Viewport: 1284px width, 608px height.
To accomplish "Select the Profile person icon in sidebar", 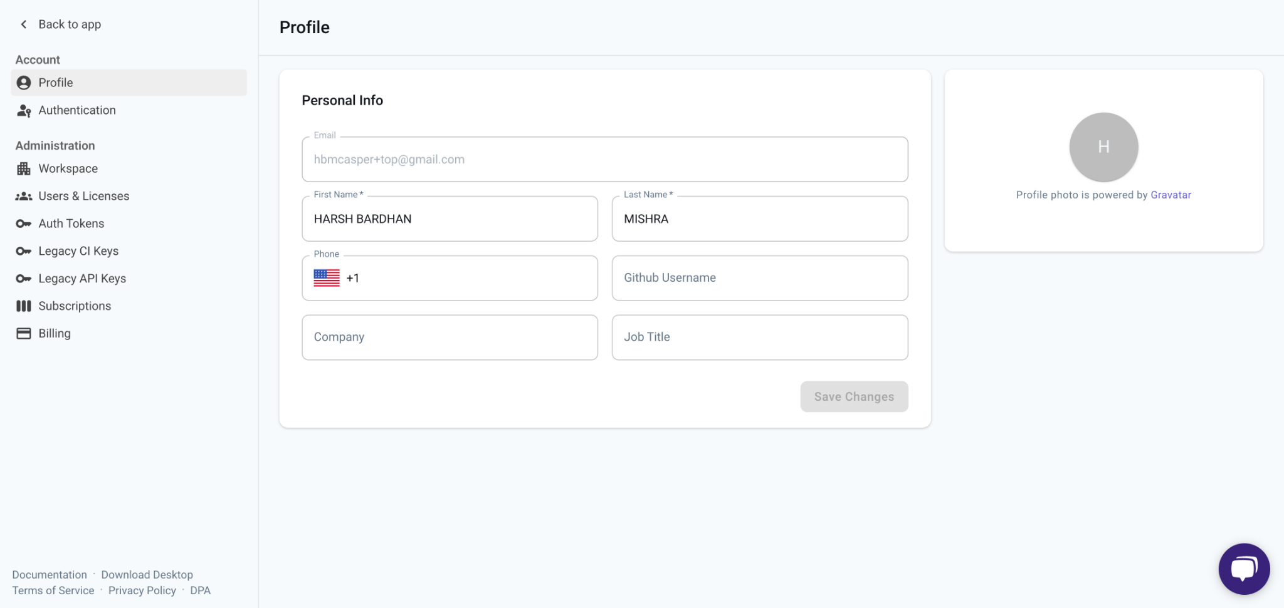I will (x=24, y=82).
